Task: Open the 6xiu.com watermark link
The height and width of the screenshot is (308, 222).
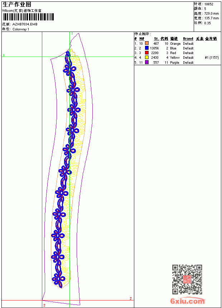Action: [x=187, y=301]
